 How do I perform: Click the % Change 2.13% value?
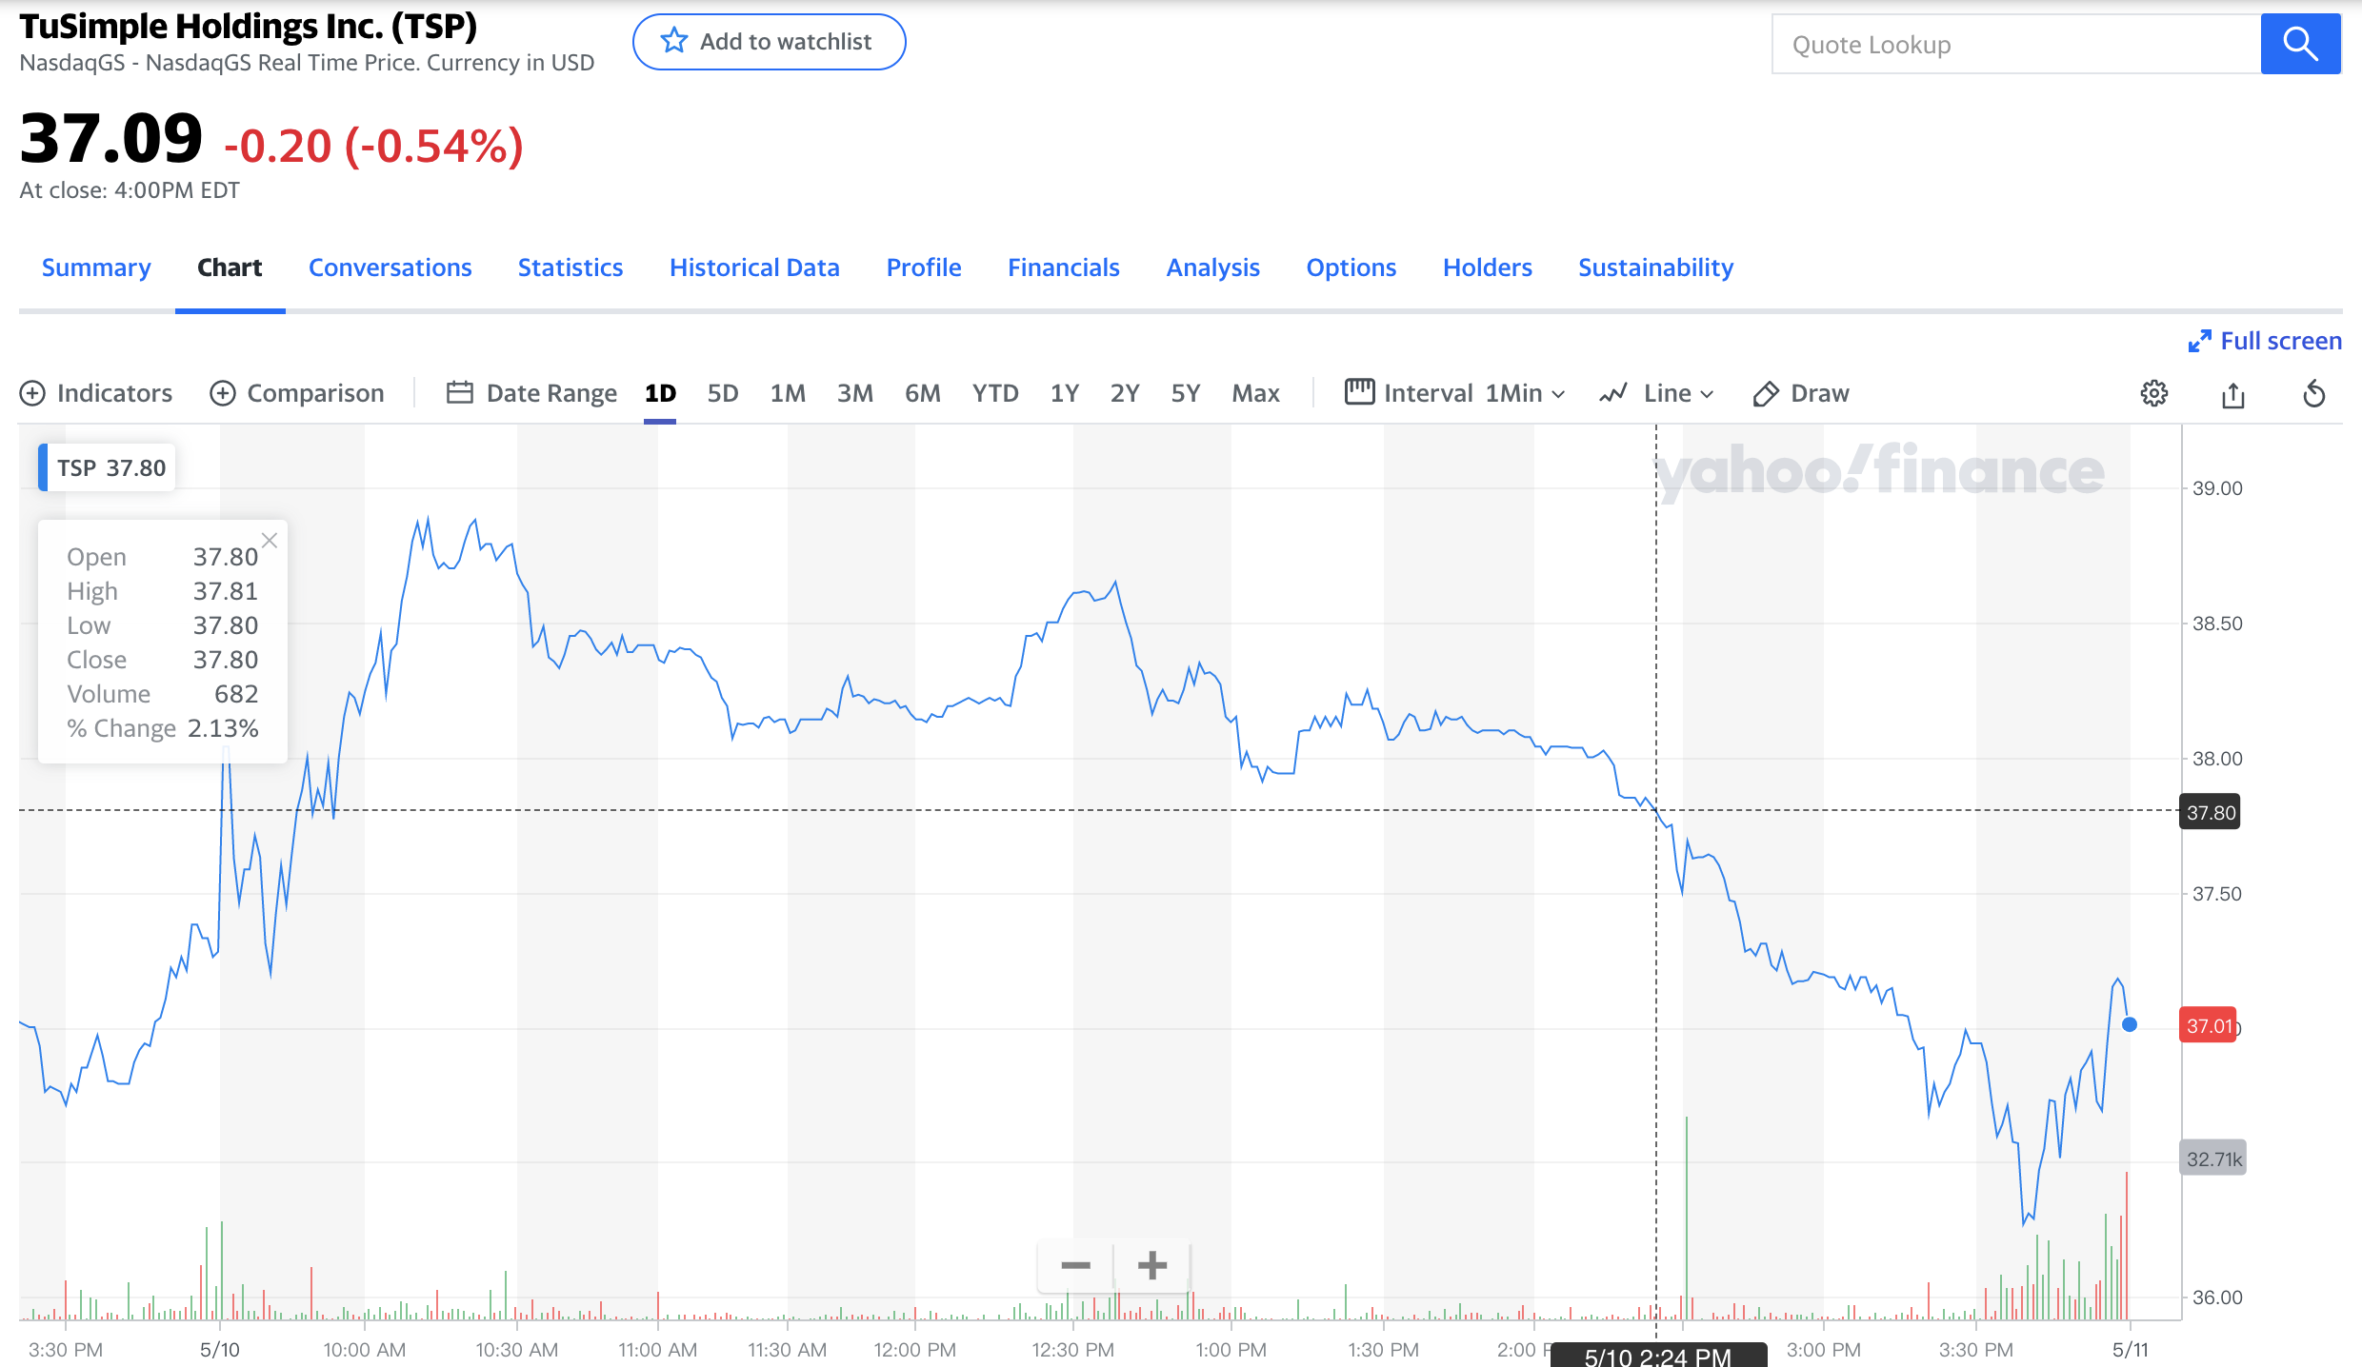click(223, 728)
